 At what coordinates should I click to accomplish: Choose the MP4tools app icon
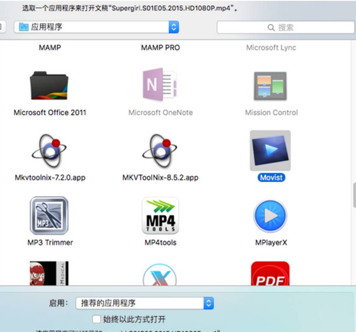(x=160, y=216)
